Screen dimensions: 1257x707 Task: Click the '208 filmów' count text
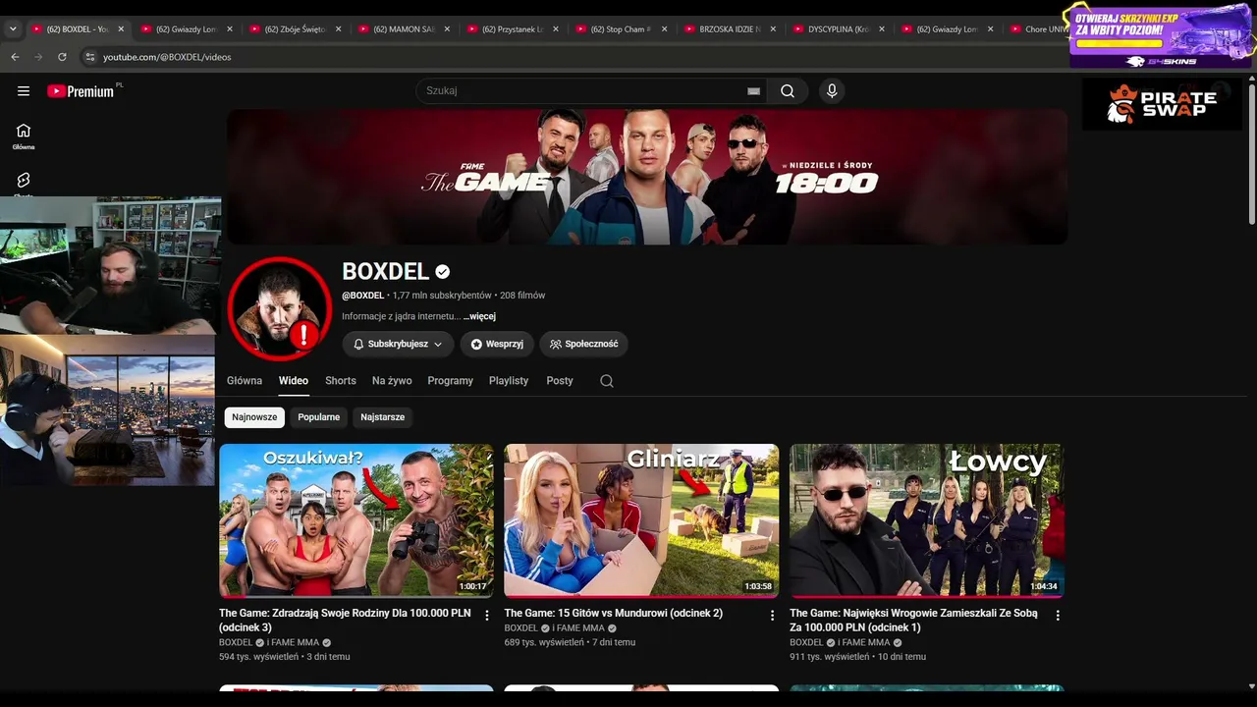tap(522, 296)
